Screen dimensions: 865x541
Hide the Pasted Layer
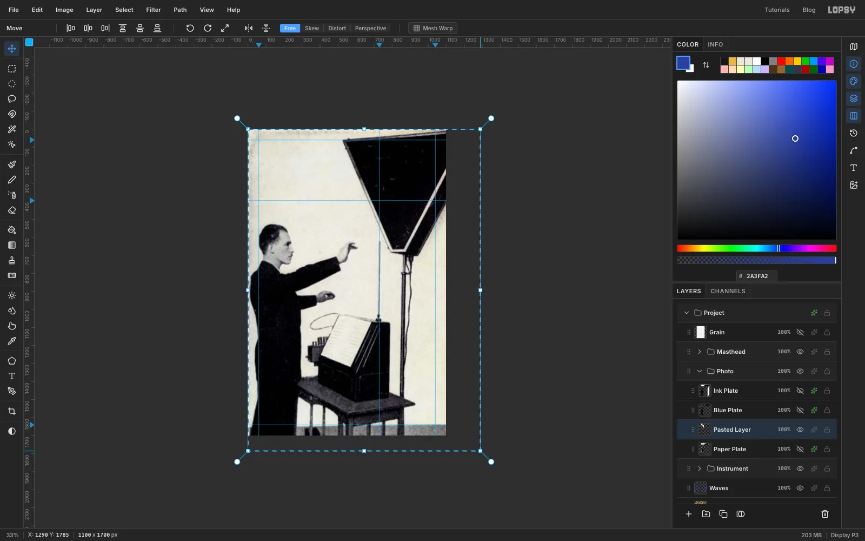coord(800,430)
